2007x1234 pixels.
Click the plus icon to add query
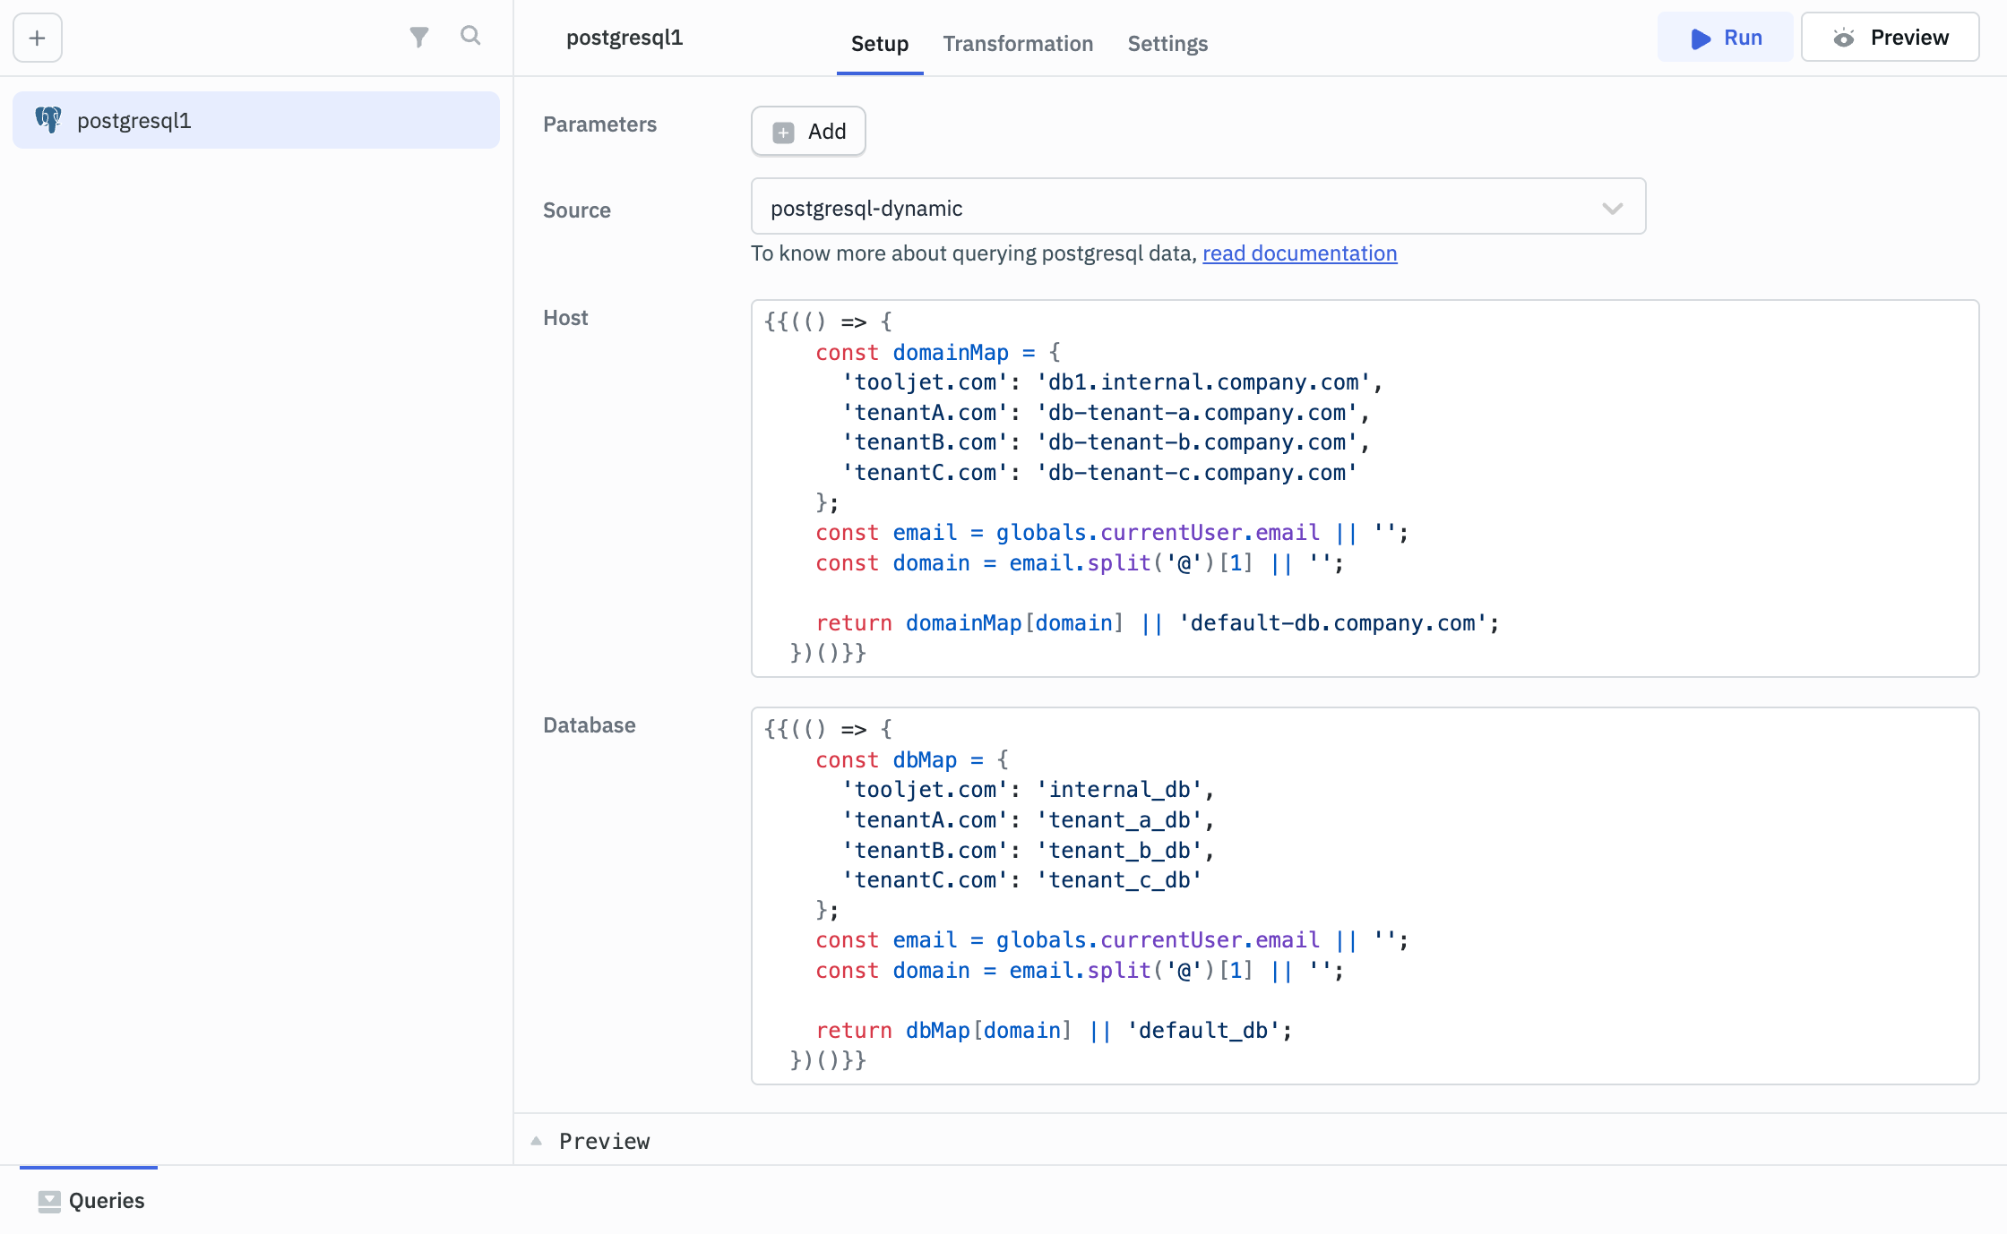point(37,38)
